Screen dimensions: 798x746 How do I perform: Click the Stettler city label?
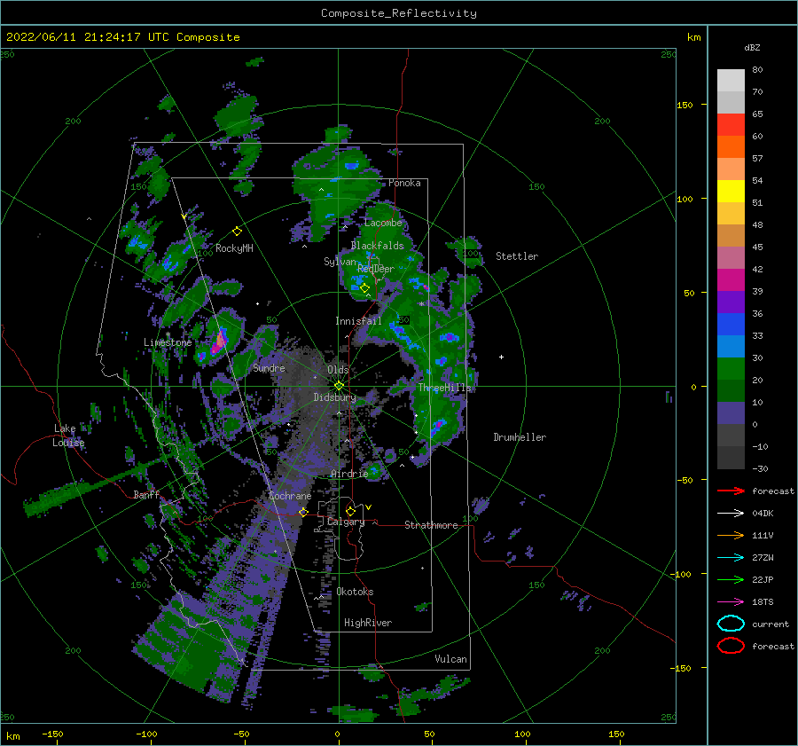tap(517, 256)
